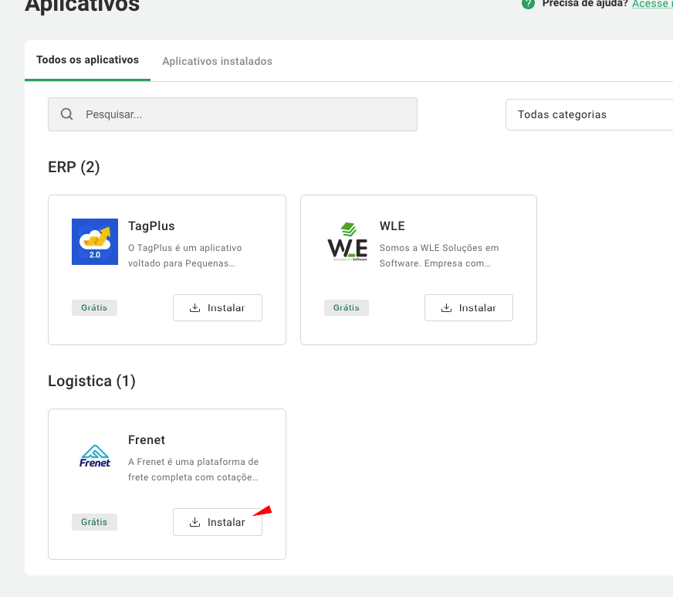Follow the Acesse help link

click(x=651, y=3)
